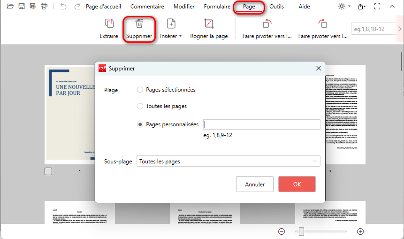Undo the last action

coord(63,6)
